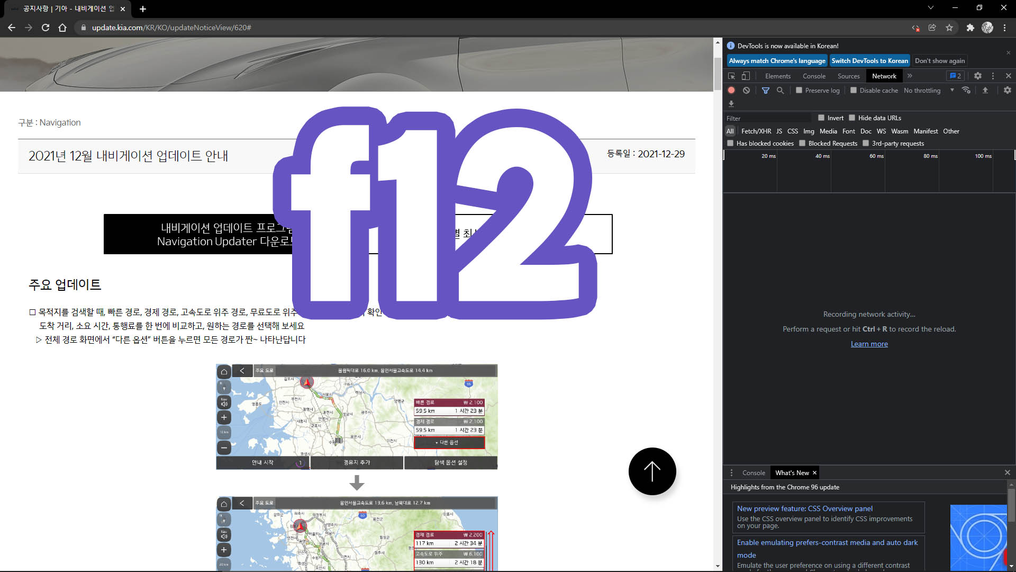
Task: Check the Disable cache checkbox
Action: point(854,91)
